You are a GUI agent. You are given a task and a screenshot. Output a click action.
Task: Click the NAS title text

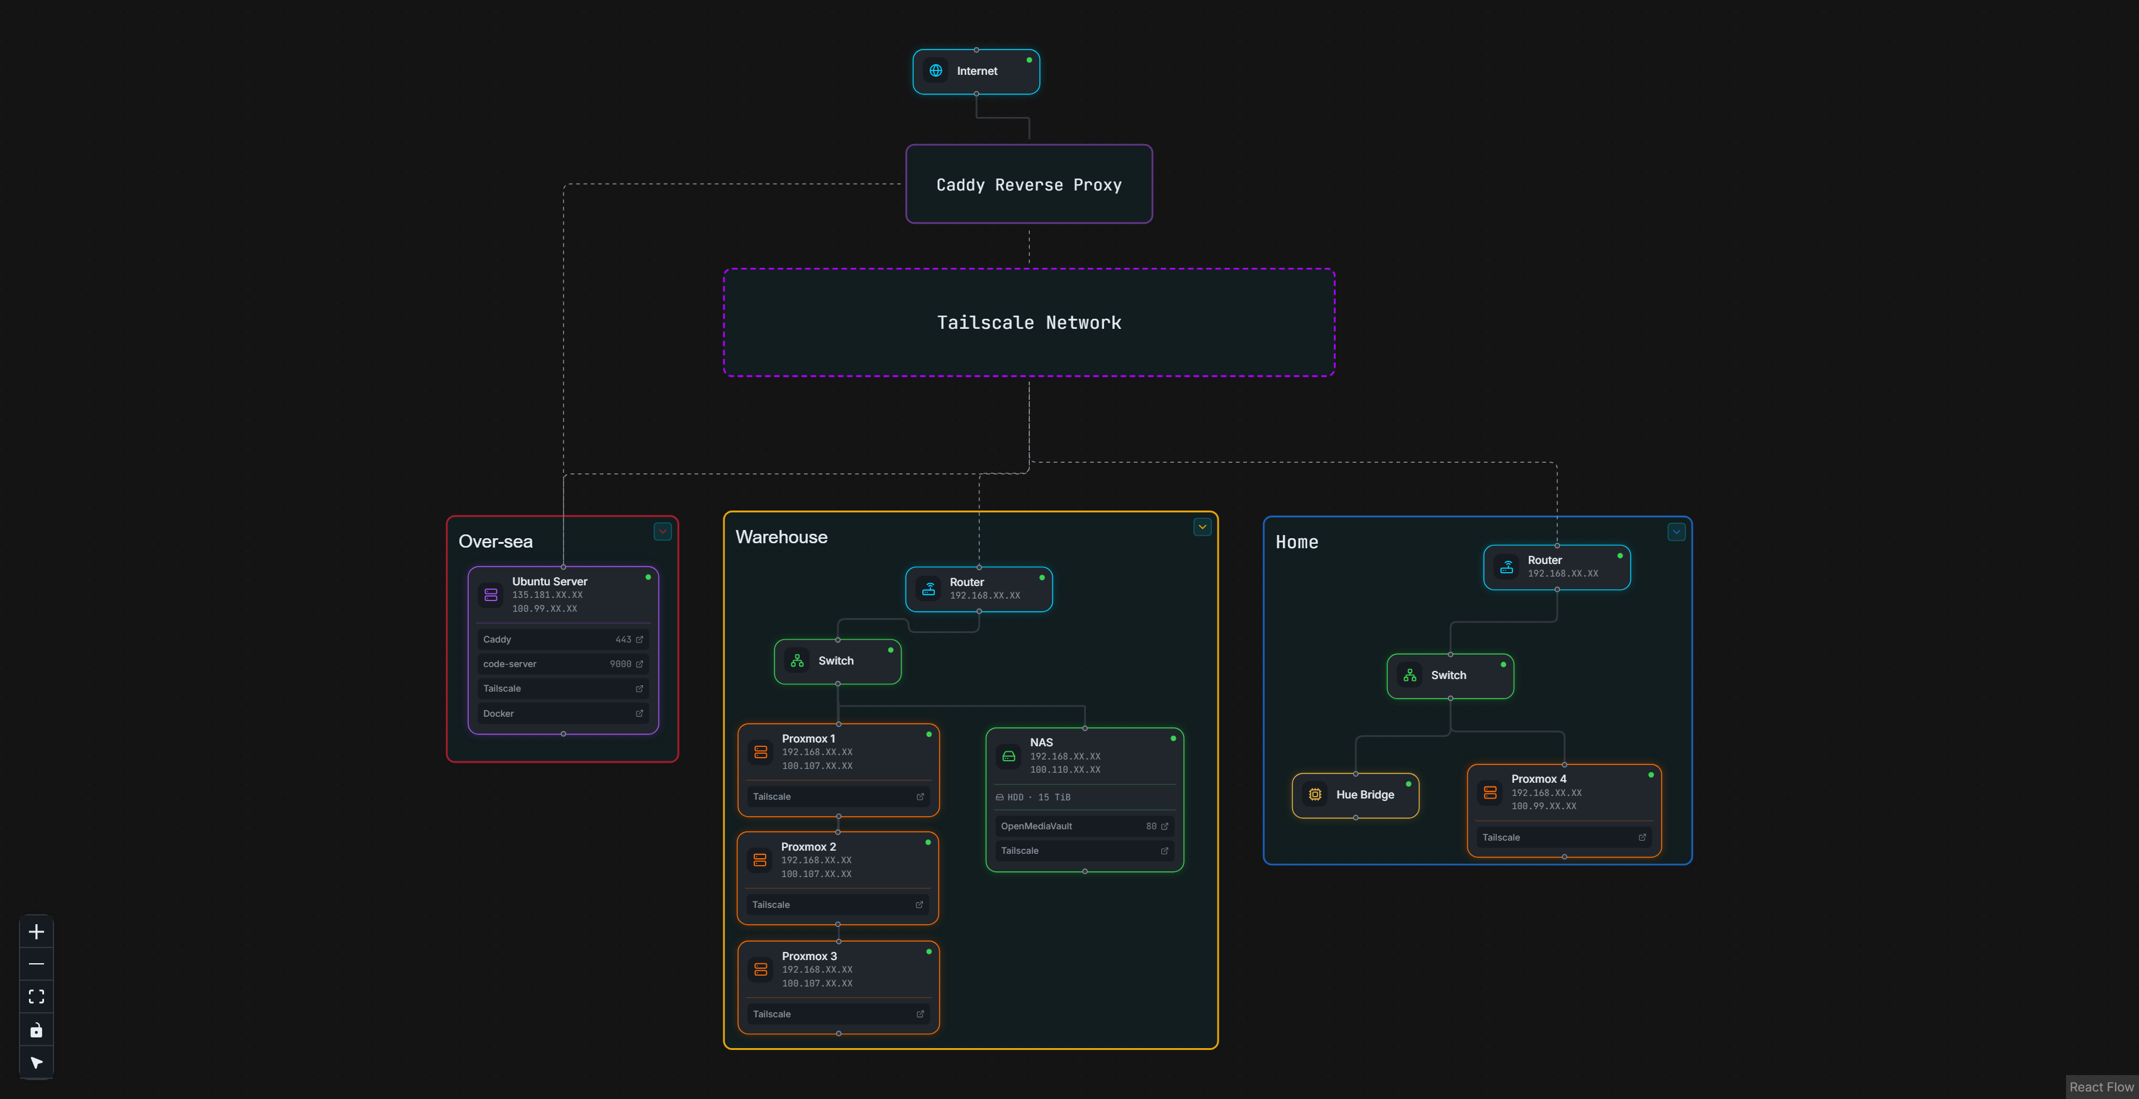click(1041, 743)
